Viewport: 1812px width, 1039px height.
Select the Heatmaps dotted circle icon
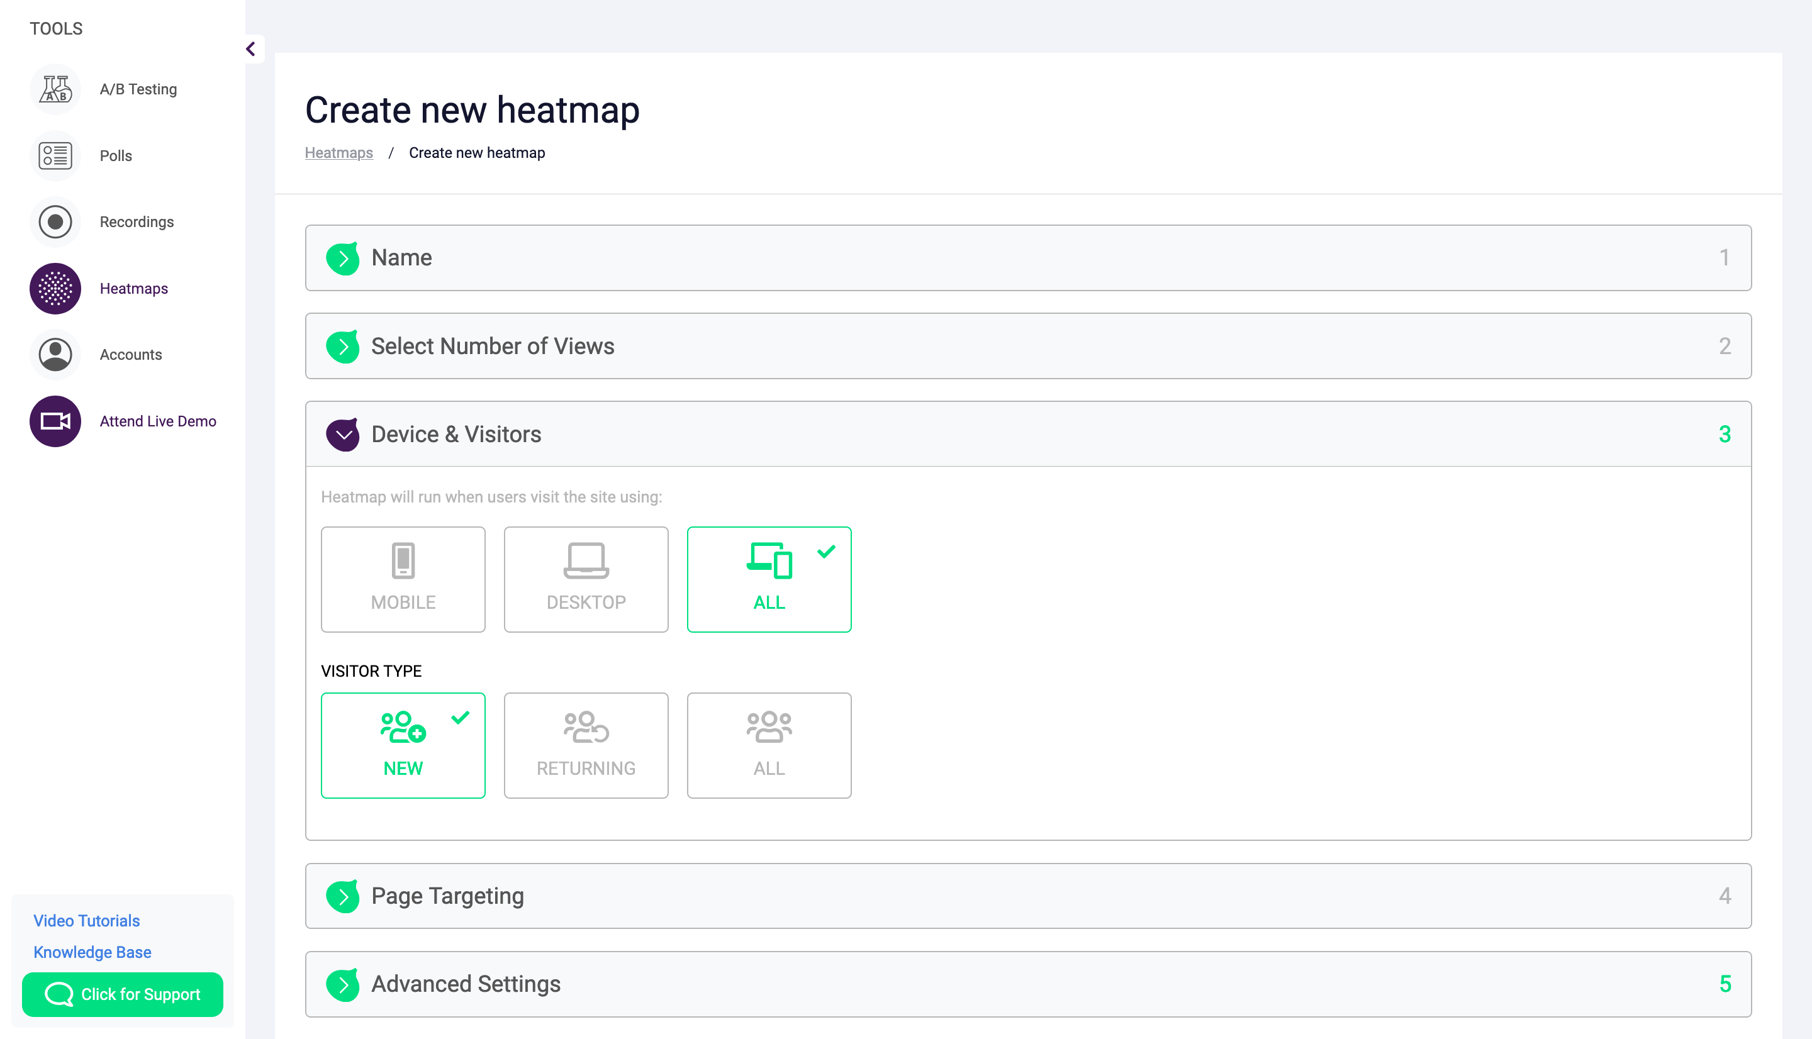[x=55, y=288]
